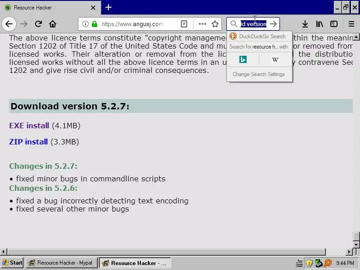The width and height of the screenshot is (360, 270).
Task: Click the Changes in 5.2.7 heading
Action: 43,166
